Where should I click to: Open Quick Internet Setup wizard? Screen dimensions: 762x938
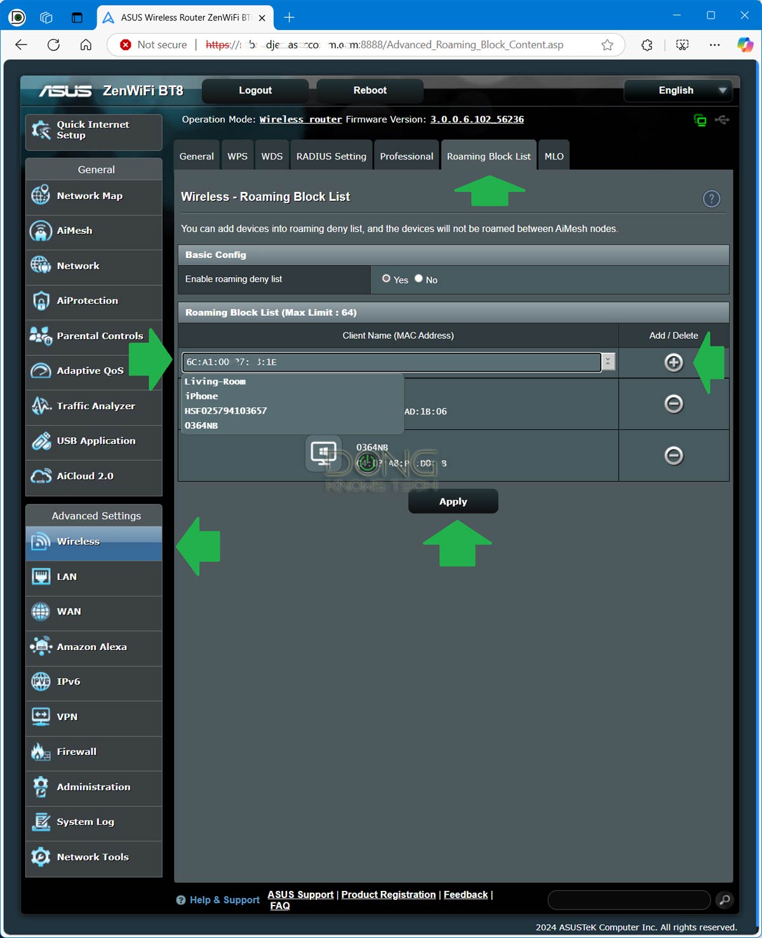pos(93,130)
